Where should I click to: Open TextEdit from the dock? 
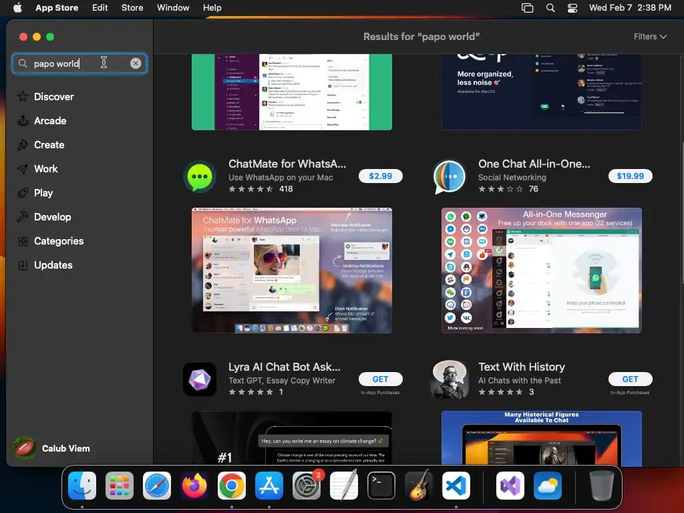pos(344,485)
